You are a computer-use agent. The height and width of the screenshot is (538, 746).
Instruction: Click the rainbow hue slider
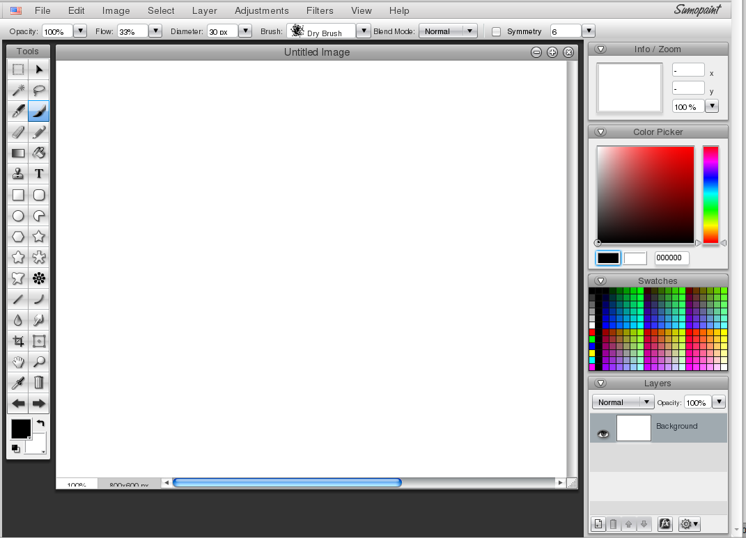710,195
